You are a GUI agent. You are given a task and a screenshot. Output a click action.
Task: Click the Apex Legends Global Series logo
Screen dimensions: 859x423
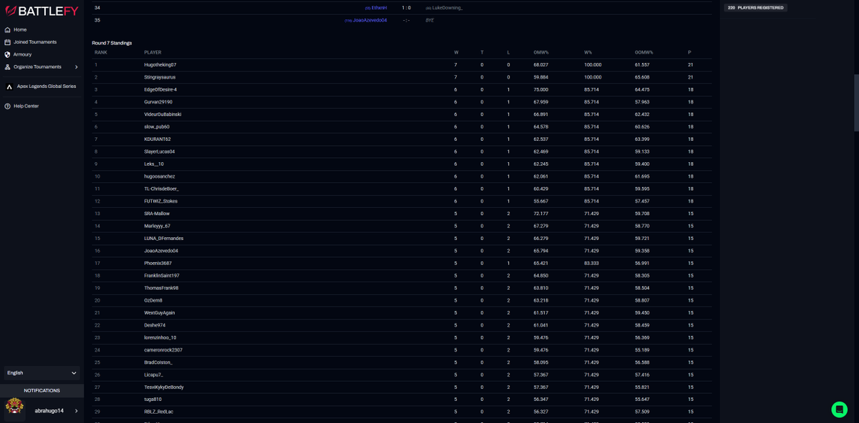coord(10,86)
